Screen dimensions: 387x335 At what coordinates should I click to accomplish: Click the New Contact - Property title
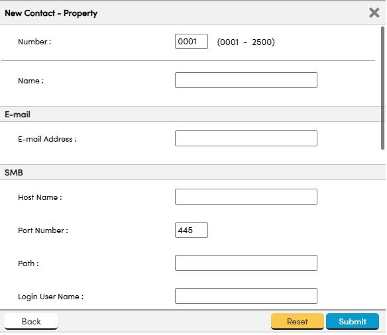(x=51, y=13)
